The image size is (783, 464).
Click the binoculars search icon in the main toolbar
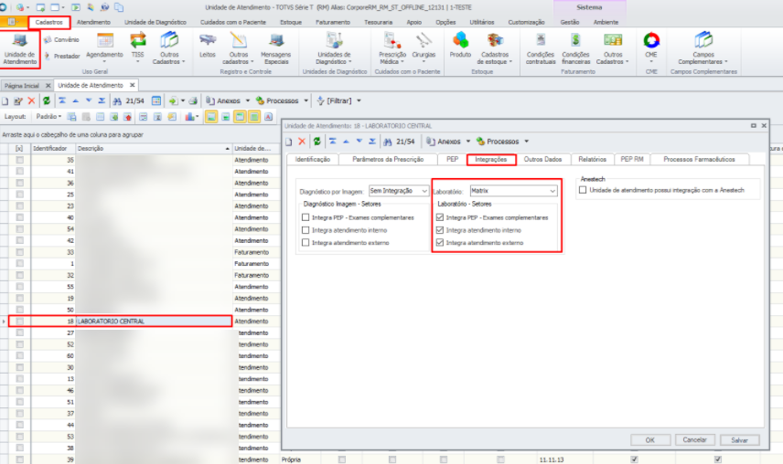(117, 100)
